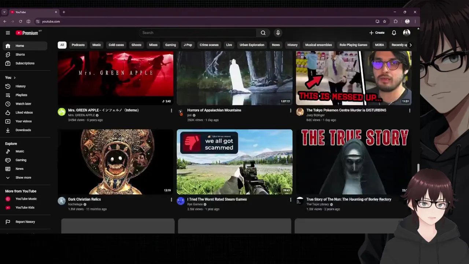469x264 pixels.
Task: Click into the Search field
Action: [198, 33]
